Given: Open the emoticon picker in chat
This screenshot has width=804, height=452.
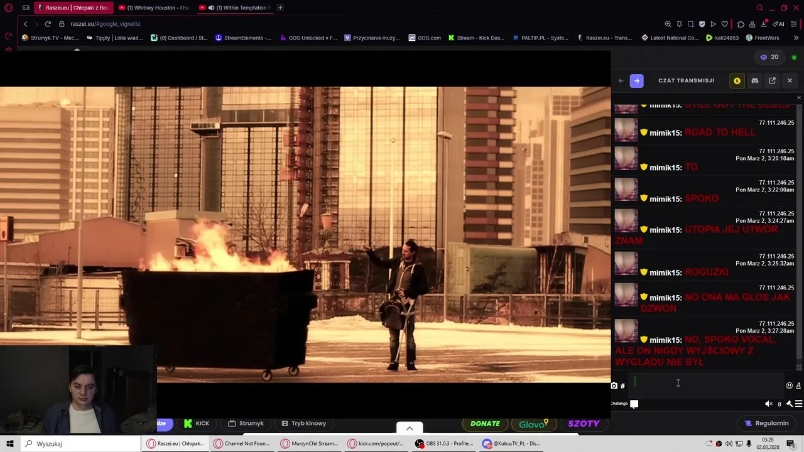Looking at the screenshot, I should [790, 385].
